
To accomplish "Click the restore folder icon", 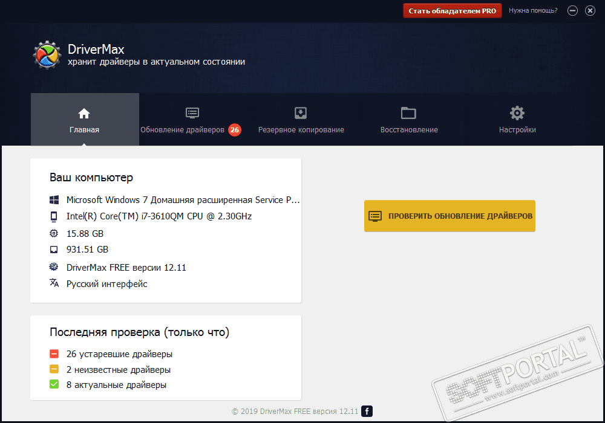I will click(x=408, y=113).
